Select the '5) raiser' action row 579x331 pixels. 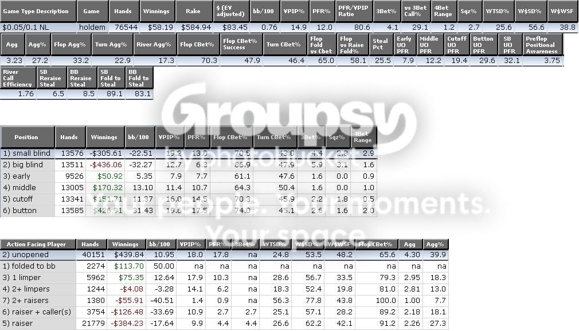pyautogui.click(x=224, y=323)
